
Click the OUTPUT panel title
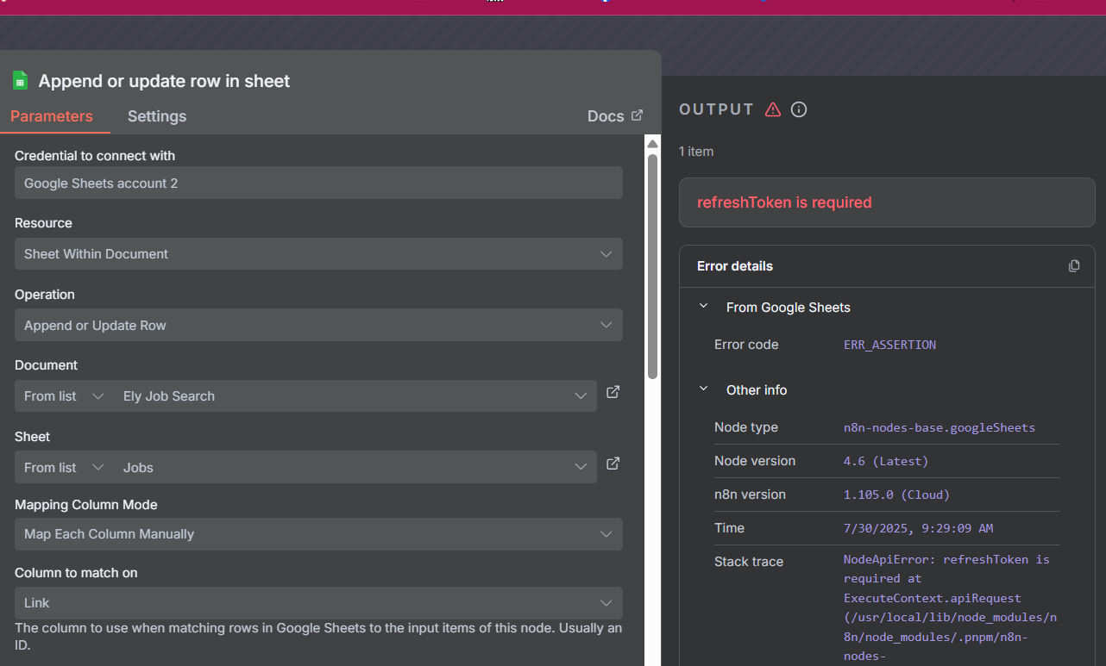tap(717, 109)
